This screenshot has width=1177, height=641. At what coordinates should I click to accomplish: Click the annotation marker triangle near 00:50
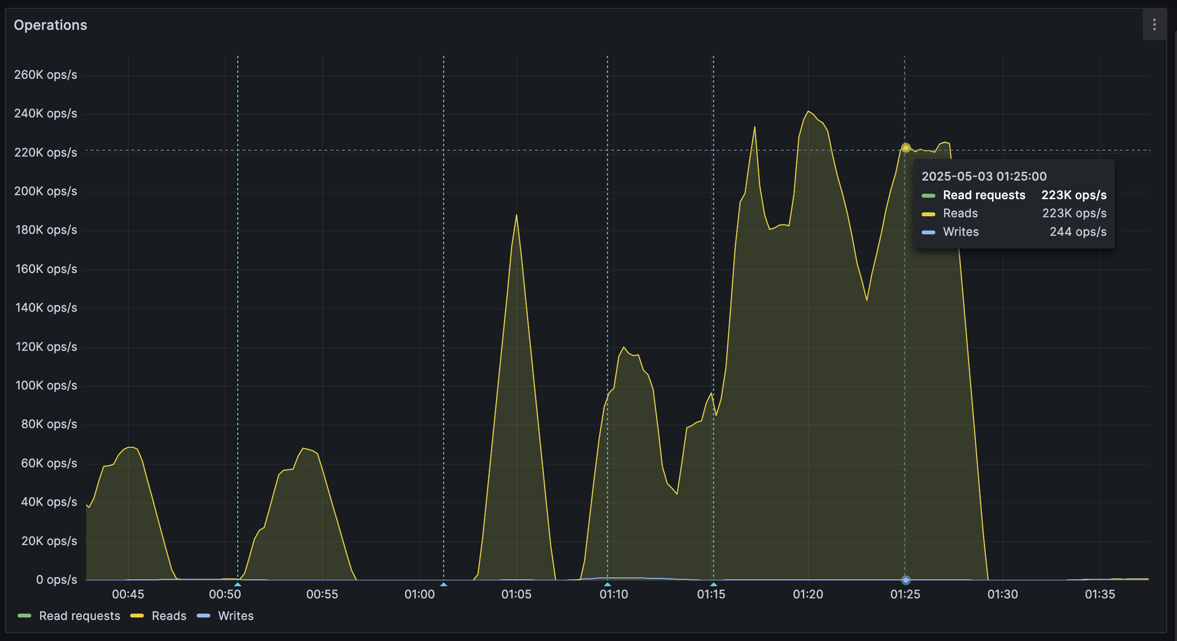pyautogui.click(x=238, y=584)
